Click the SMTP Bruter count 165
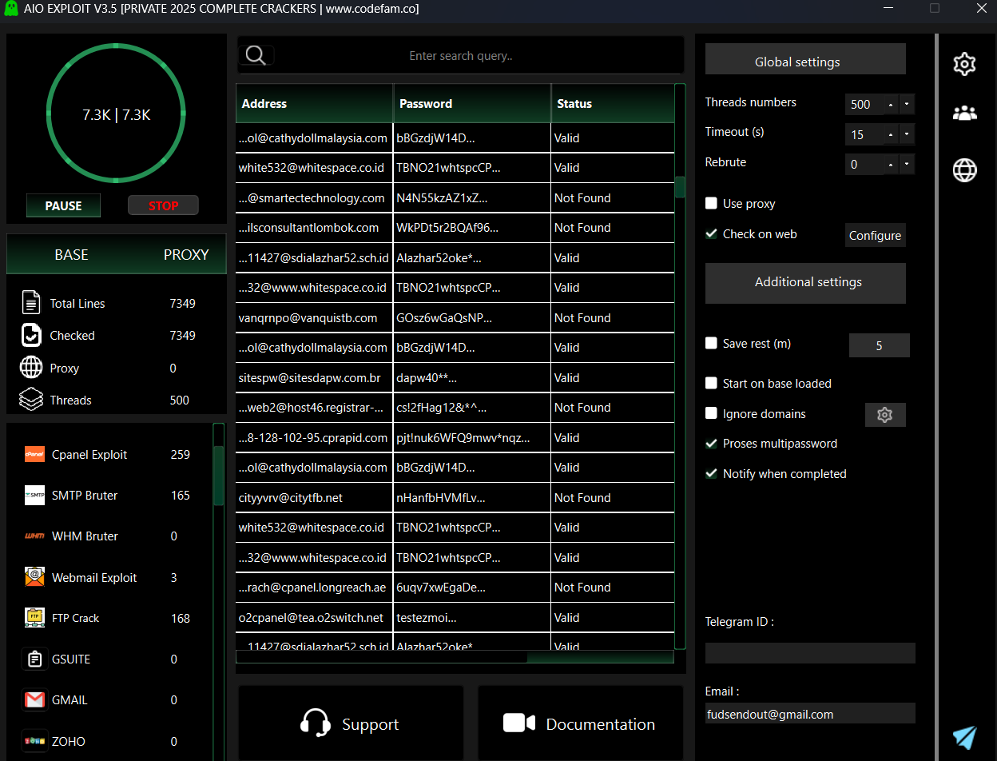The width and height of the screenshot is (997, 761). (181, 495)
